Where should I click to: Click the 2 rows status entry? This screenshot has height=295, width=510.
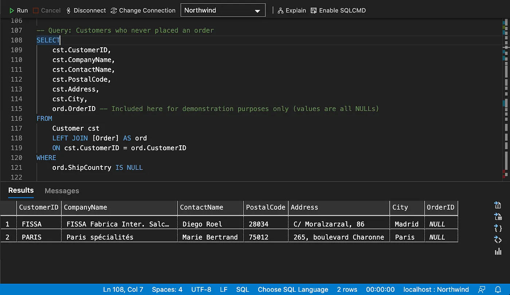pos(347,290)
